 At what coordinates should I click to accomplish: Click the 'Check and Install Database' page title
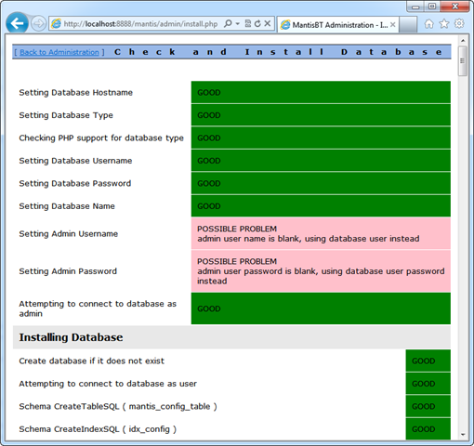pyautogui.click(x=278, y=52)
